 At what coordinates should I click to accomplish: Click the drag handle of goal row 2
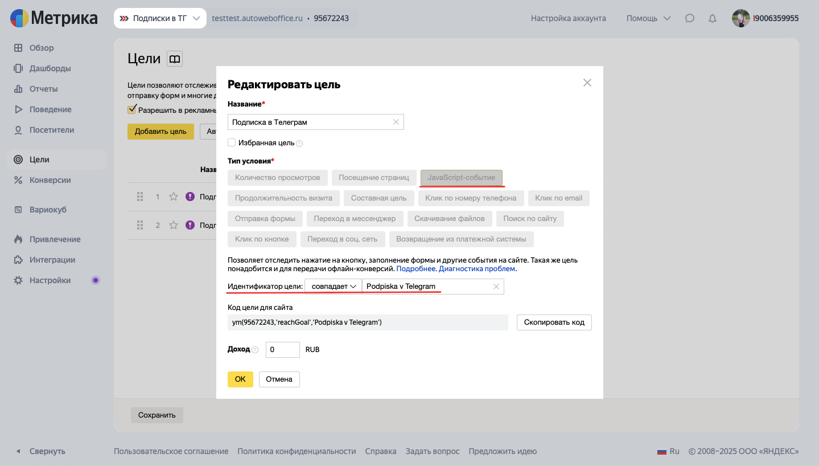point(140,225)
